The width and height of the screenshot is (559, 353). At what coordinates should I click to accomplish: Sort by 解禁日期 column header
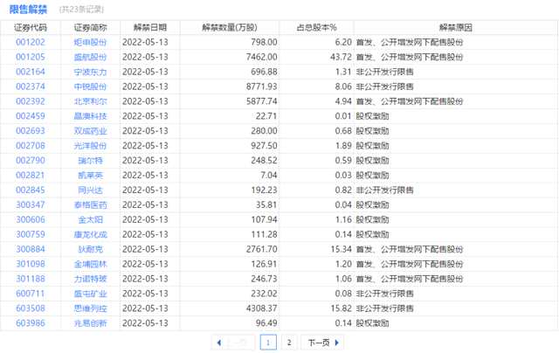150,27
